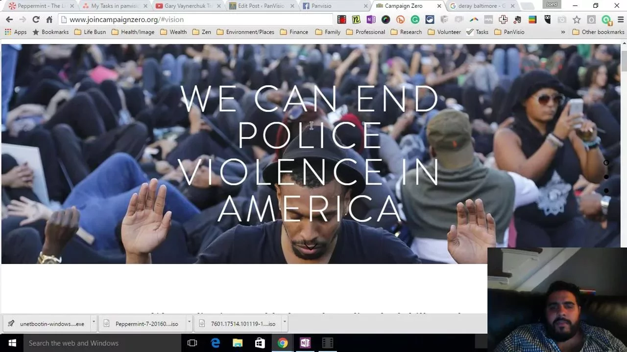Open the Windows Store taskbar icon

(x=260, y=343)
